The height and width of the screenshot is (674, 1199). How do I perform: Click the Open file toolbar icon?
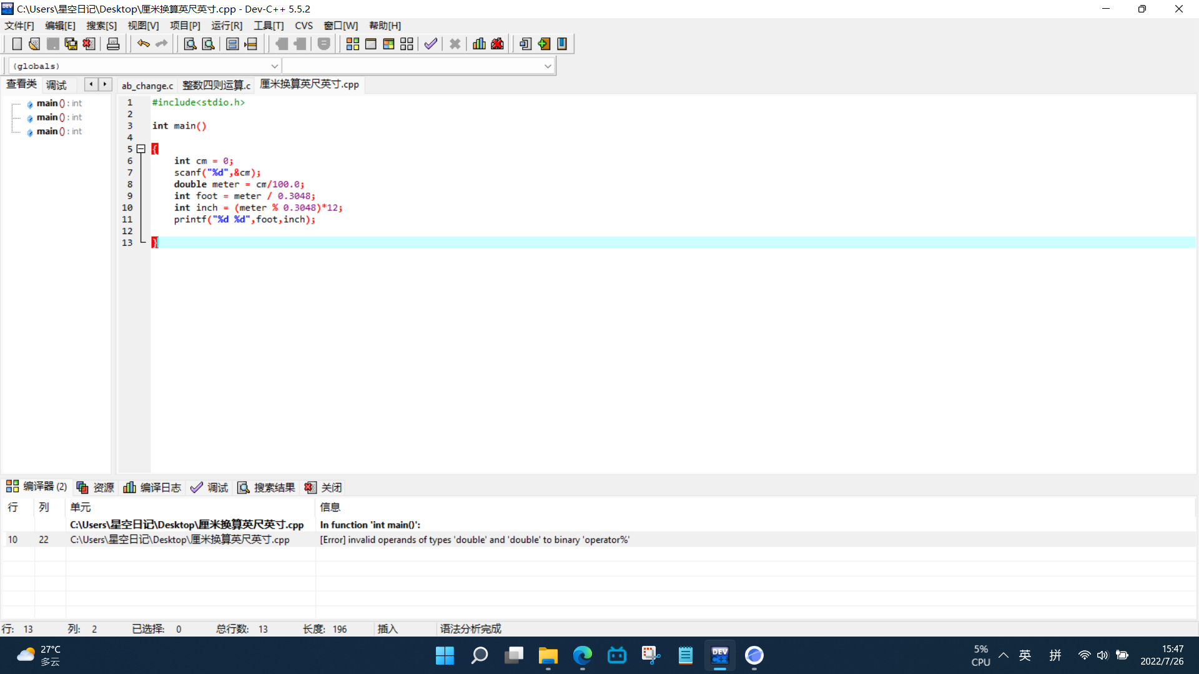[x=34, y=44]
